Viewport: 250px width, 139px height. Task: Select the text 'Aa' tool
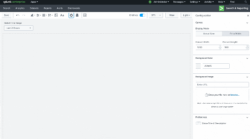coord(62,15)
